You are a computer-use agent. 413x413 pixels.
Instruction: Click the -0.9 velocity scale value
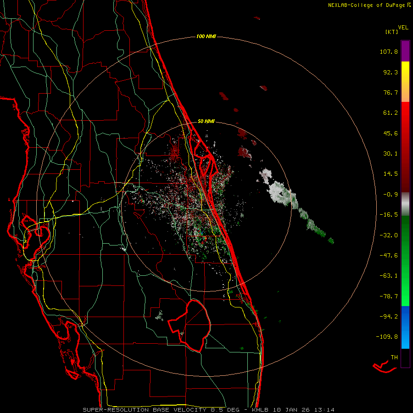[391, 195]
